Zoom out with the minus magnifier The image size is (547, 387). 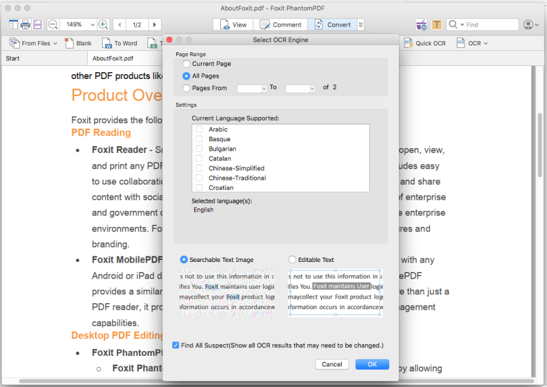tap(53, 24)
